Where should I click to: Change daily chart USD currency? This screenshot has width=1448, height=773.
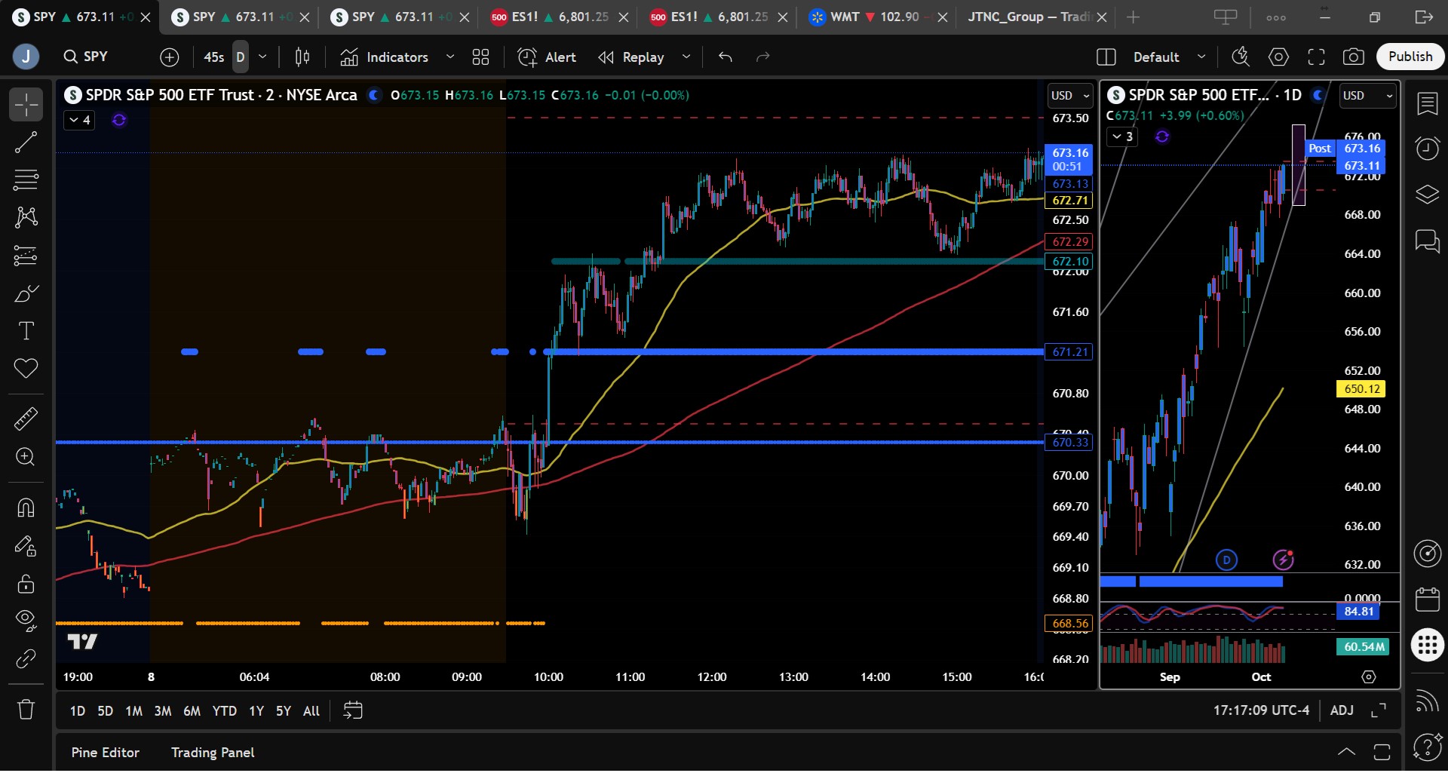[1368, 96]
